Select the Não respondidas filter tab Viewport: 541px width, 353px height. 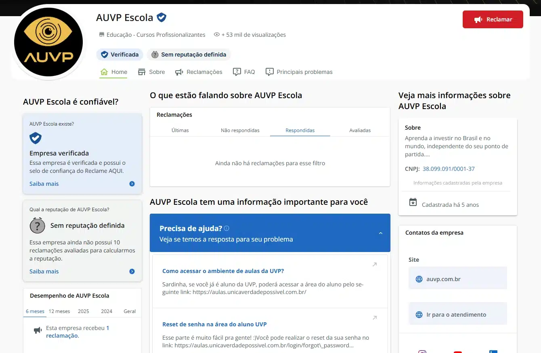240,130
